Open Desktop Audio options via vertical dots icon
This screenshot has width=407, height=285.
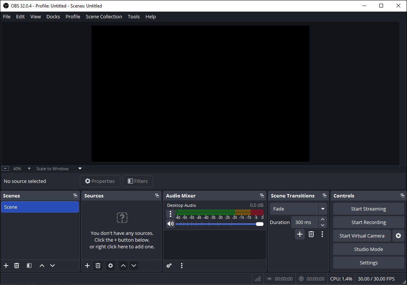click(171, 214)
